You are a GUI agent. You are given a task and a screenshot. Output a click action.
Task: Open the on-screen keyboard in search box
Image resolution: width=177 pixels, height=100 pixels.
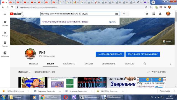117,14
